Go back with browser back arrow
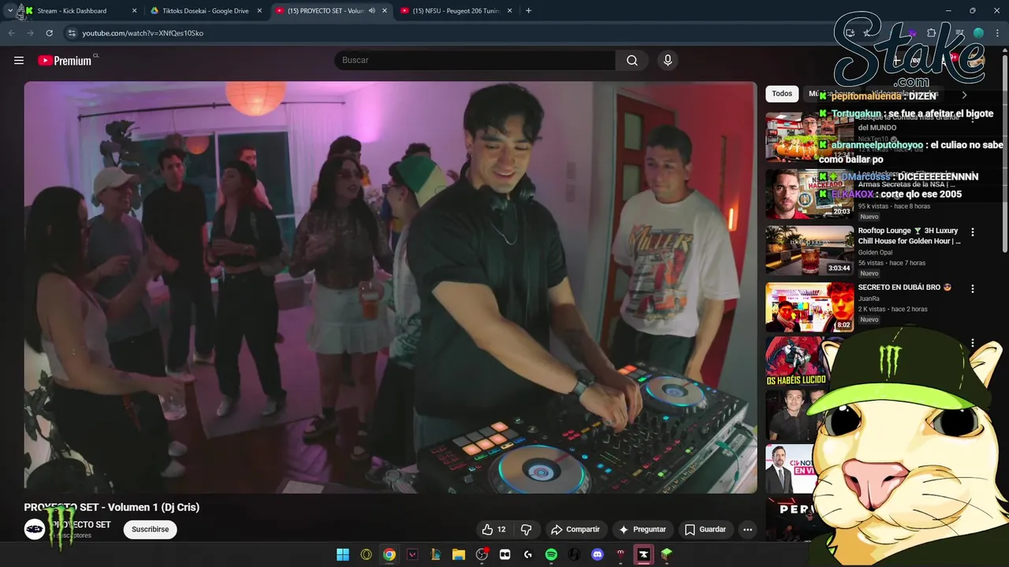 point(11,33)
